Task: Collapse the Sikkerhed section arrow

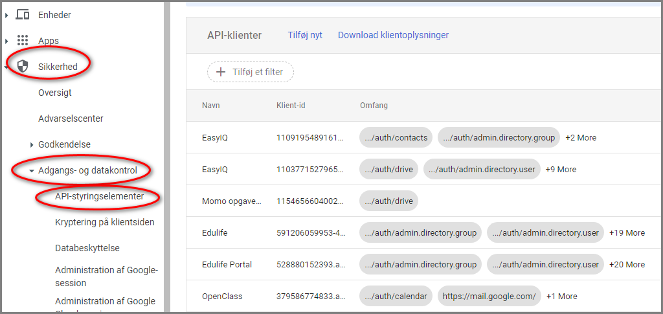Action: coord(6,67)
